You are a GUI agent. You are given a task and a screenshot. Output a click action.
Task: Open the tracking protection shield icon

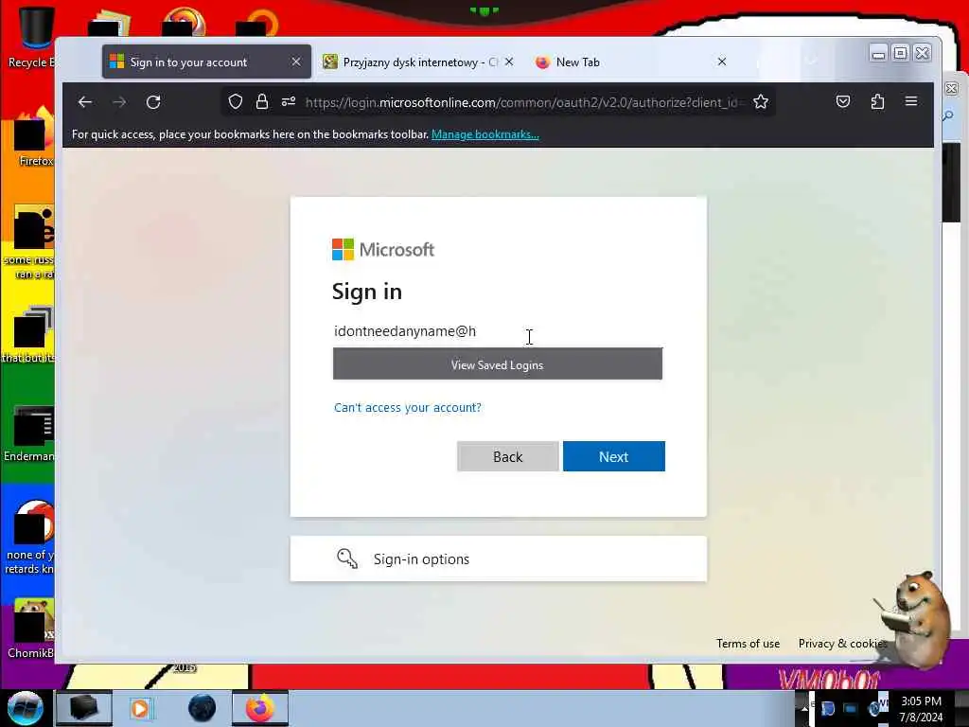click(236, 102)
